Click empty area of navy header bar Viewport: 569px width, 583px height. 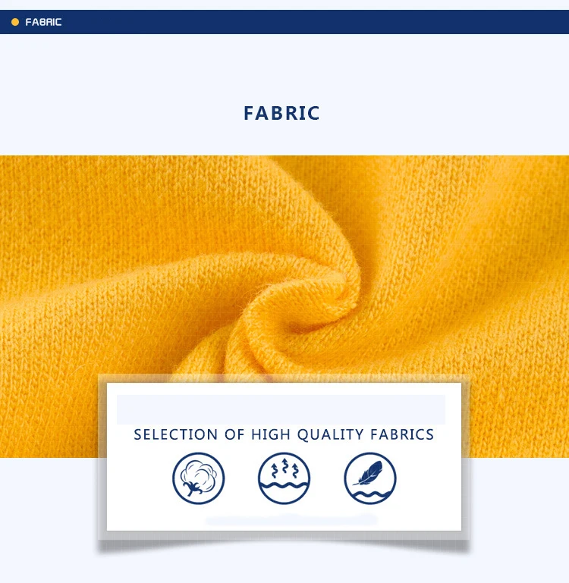pos(316,22)
